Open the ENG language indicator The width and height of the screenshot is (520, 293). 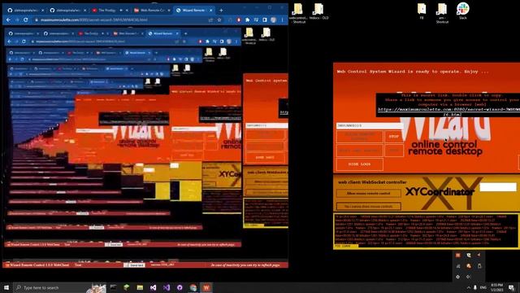(x=483, y=287)
